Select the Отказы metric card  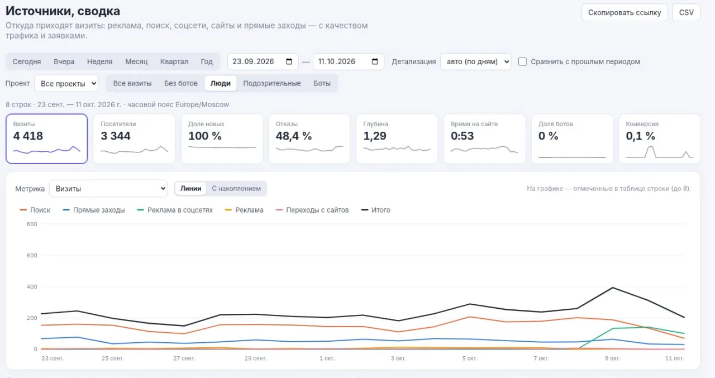tap(309, 139)
